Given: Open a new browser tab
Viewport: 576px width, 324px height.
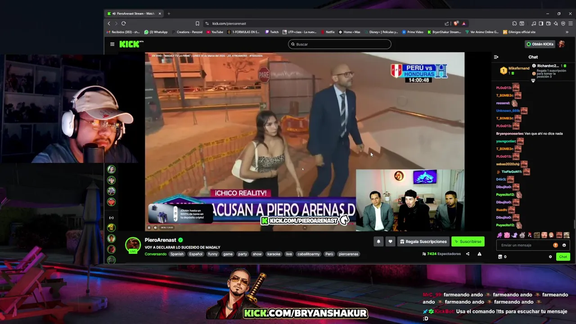Looking at the screenshot, I should click(x=169, y=13).
